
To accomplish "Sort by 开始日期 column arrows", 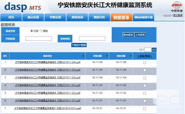I will point(107,56).
